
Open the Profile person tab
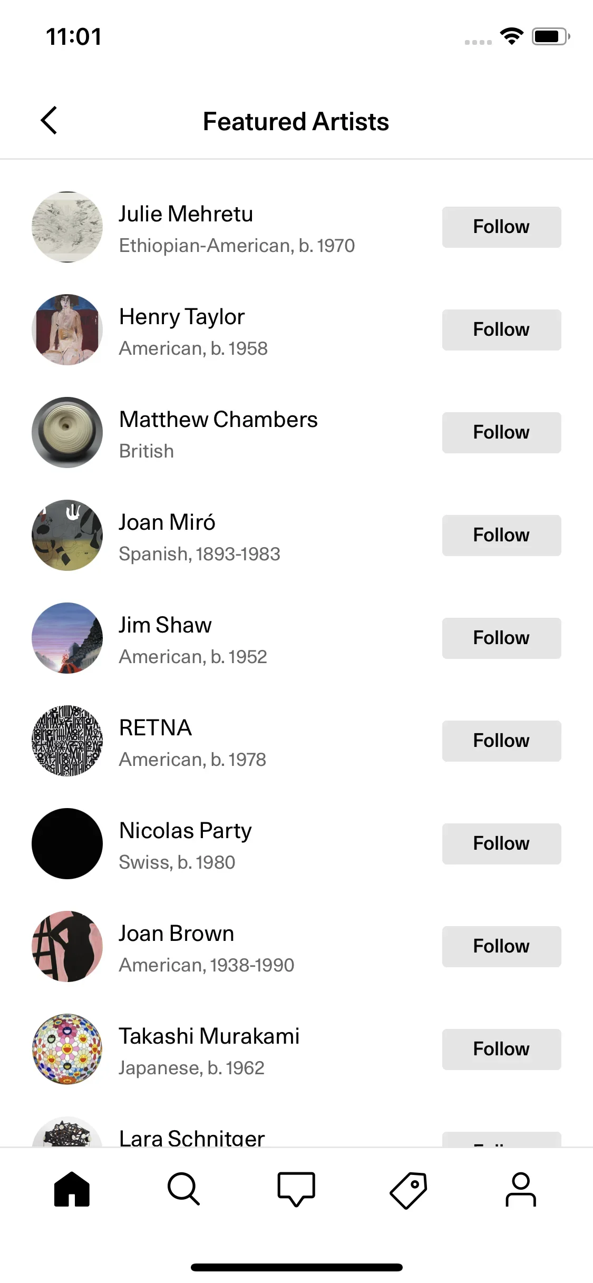coord(520,1189)
